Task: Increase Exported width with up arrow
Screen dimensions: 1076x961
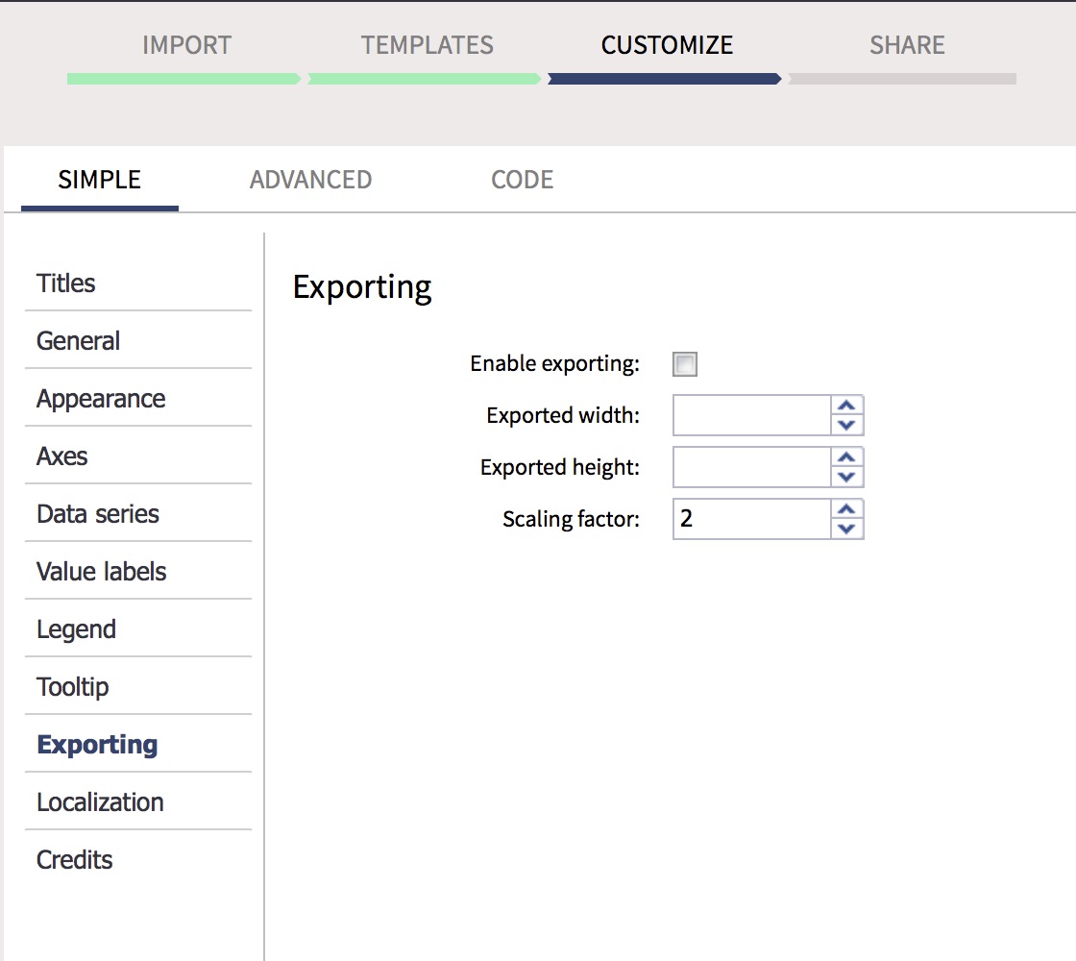Action: coord(846,405)
